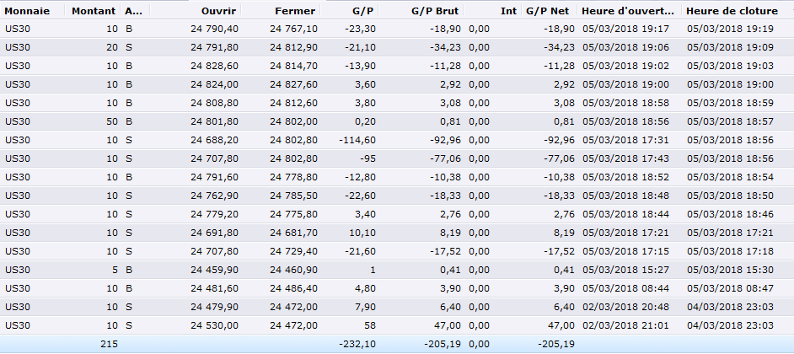
Task: Click the Montant column header
Action: (94, 11)
